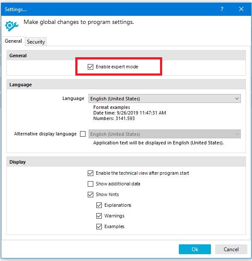This screenshot has width=252, height=261.
Task: Click the 'Date time: 9/26/2019 11:47:31 AM' text
Action: 130,113
